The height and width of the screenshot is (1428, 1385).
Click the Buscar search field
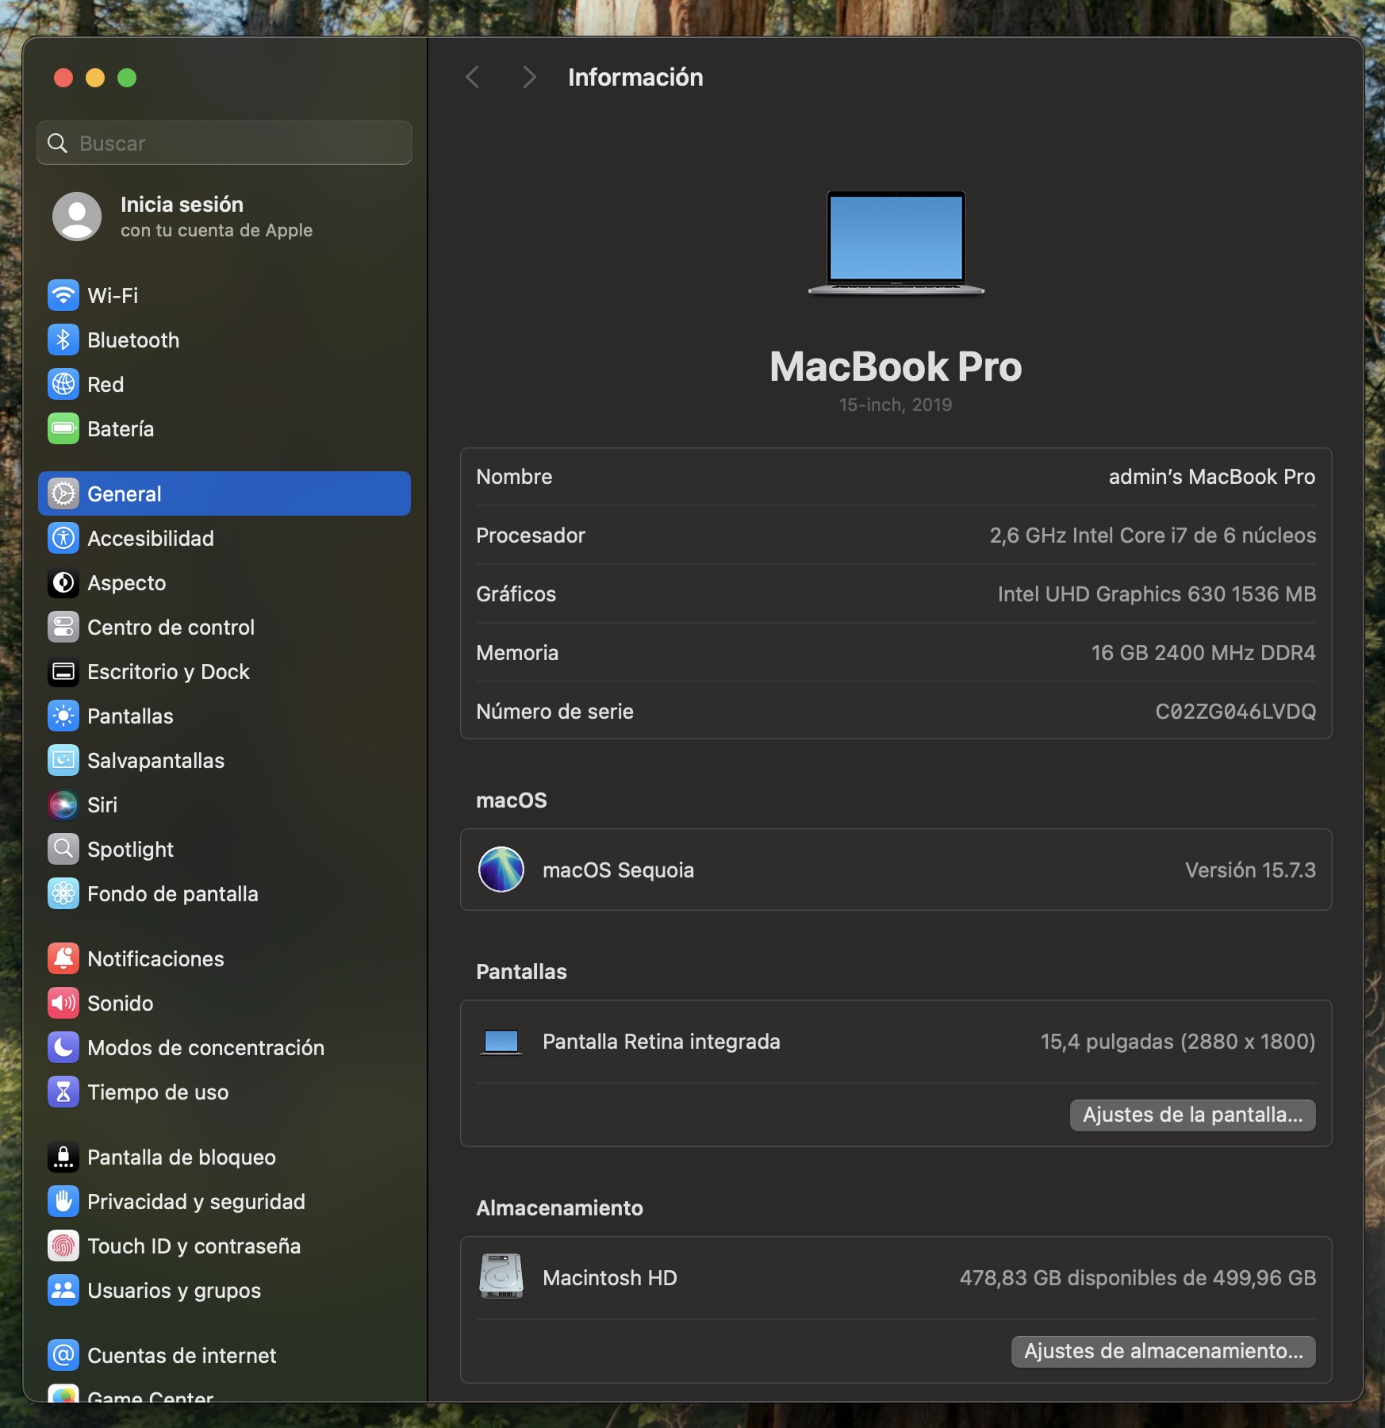point(224,144)
